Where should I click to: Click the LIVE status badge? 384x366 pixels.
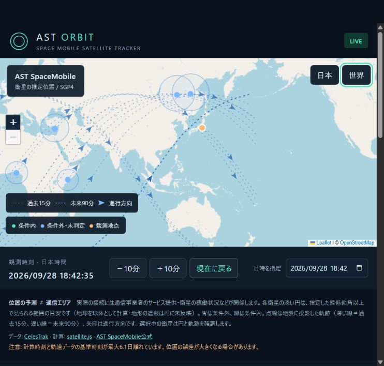tap(356, 41)
